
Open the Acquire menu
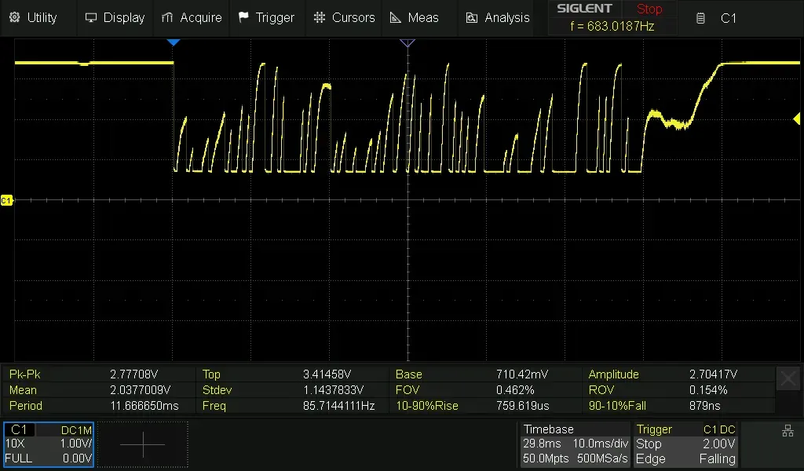[x=192, y=17]
